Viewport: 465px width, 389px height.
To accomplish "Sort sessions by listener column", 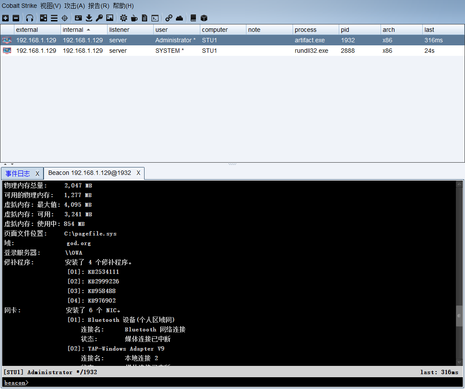I will pyautogui.click(x=130, y=30).
